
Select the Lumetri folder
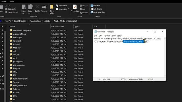(16, 44)
